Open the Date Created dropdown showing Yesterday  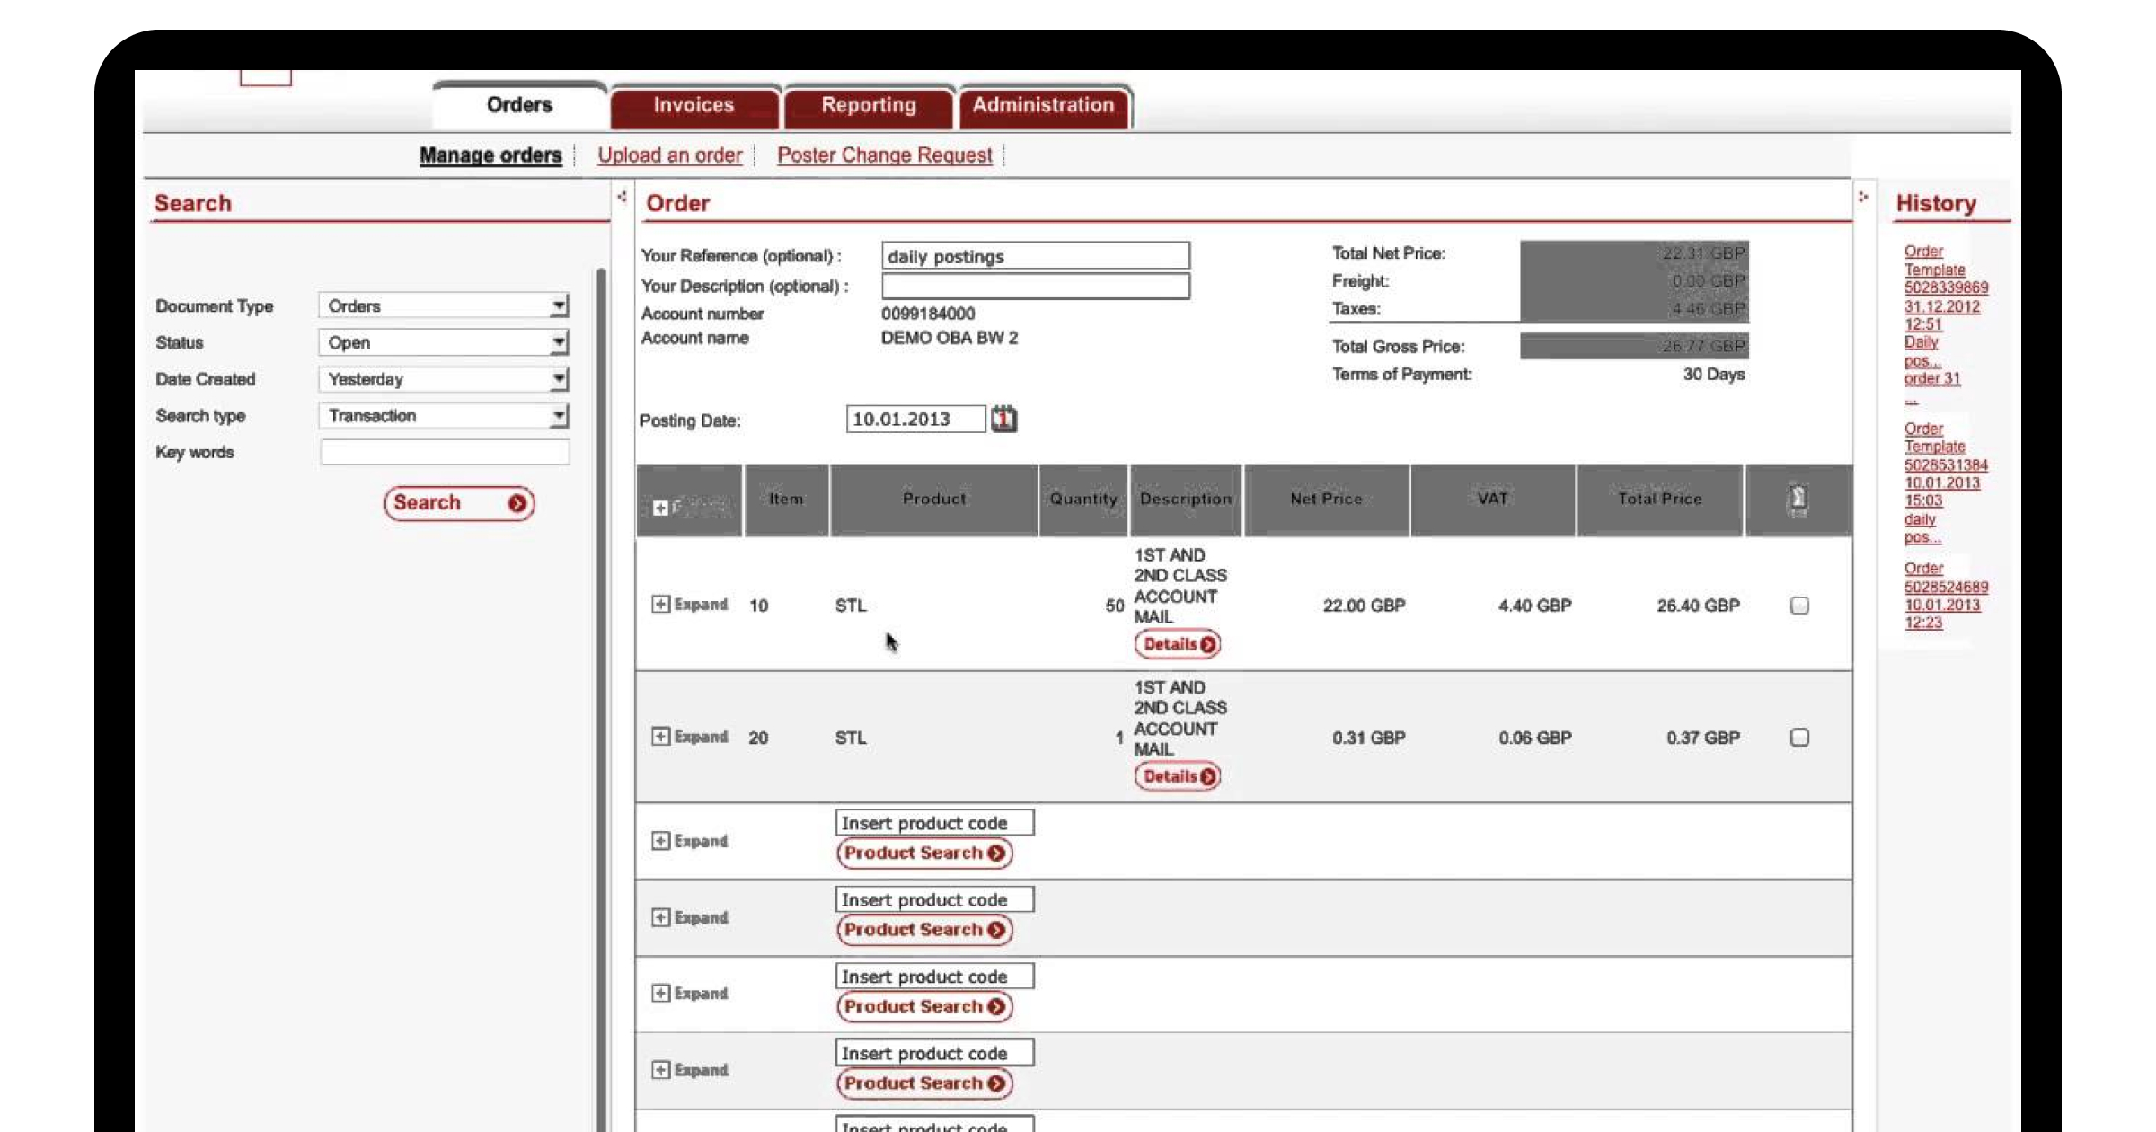(559, 378)
